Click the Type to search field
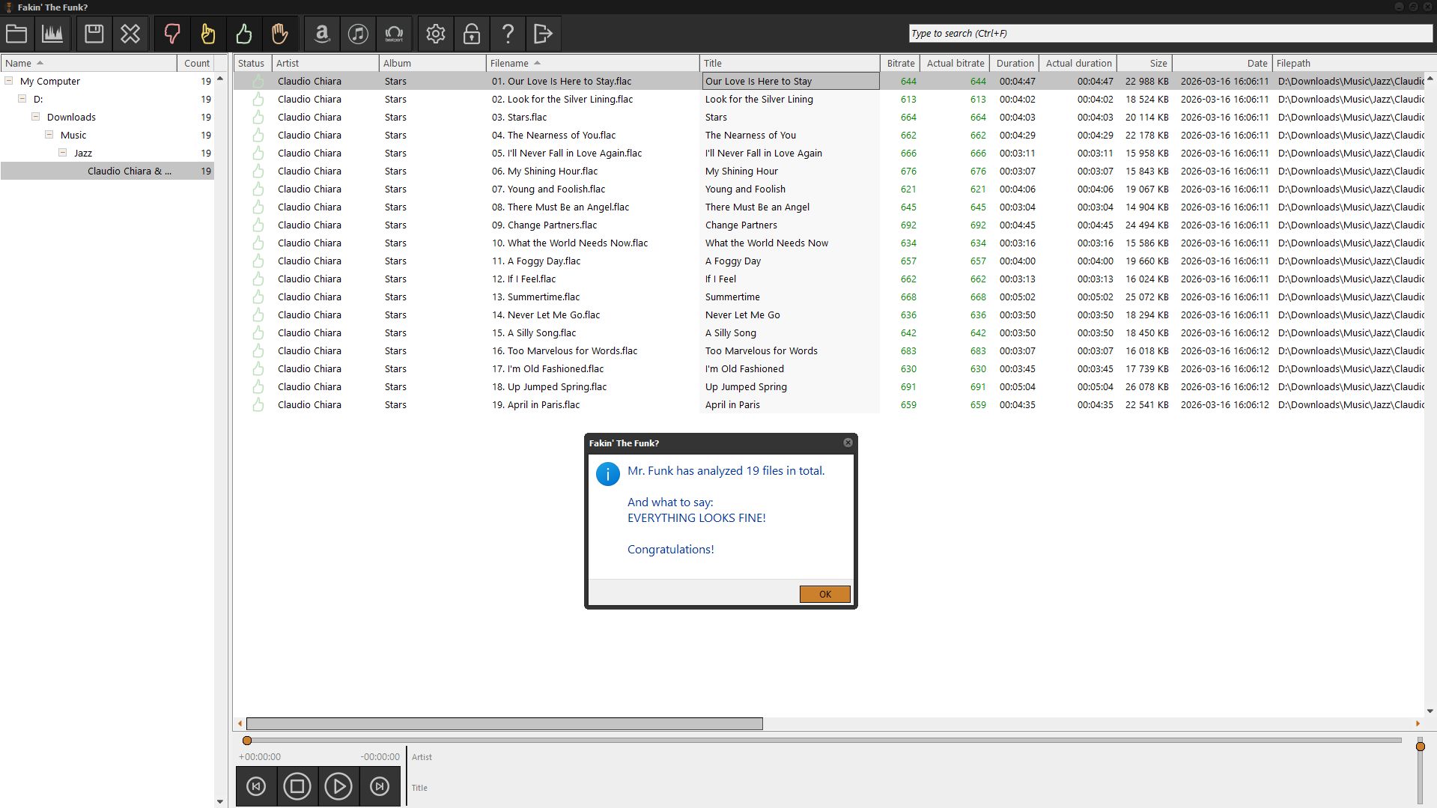This screenshot has width=1437, height=808. [1168, 34]
